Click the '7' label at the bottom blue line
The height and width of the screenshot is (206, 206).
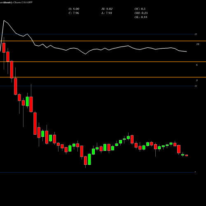195,172
